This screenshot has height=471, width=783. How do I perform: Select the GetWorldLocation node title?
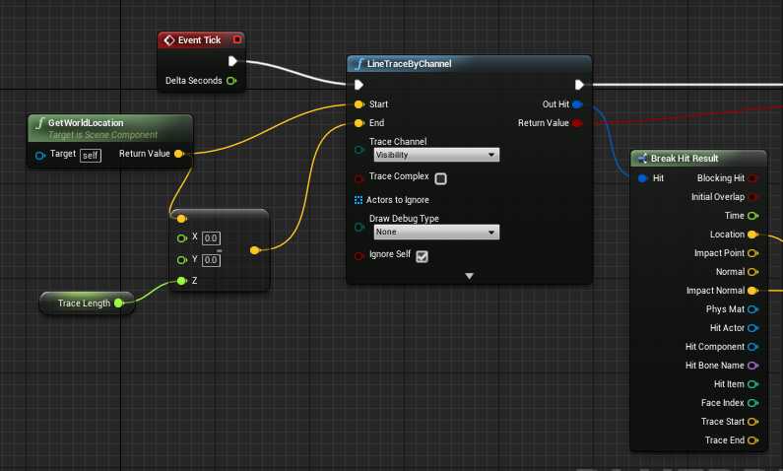[86, 122]
